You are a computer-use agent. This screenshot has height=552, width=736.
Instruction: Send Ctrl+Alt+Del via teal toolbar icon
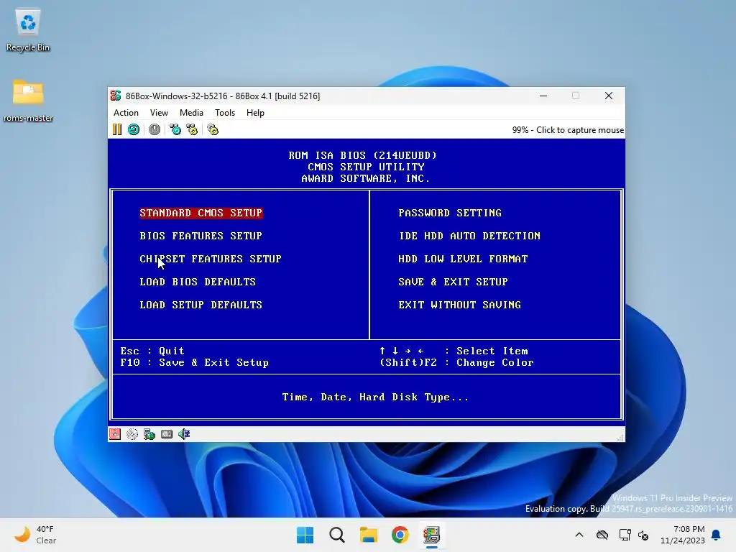click(x=175, y=129)
